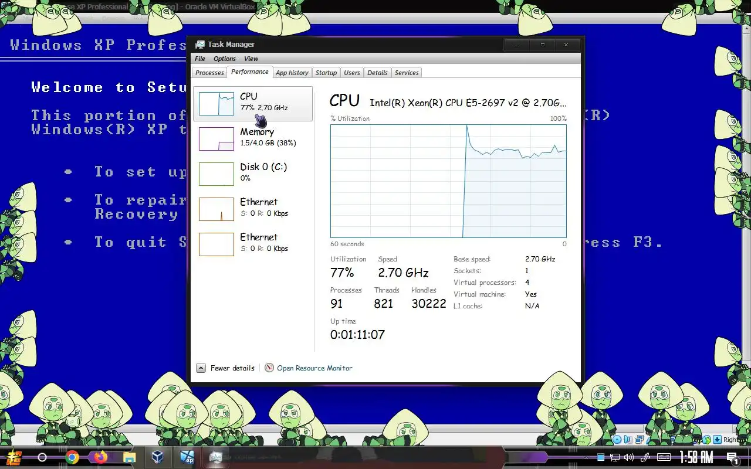Screen dimensions: 751x469
Task: Open the volume tray icon
Action: click(x=630, y=457)
